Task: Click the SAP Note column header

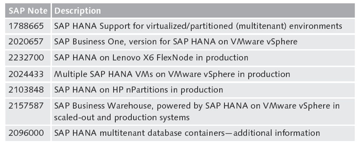Action: point(28,11)
